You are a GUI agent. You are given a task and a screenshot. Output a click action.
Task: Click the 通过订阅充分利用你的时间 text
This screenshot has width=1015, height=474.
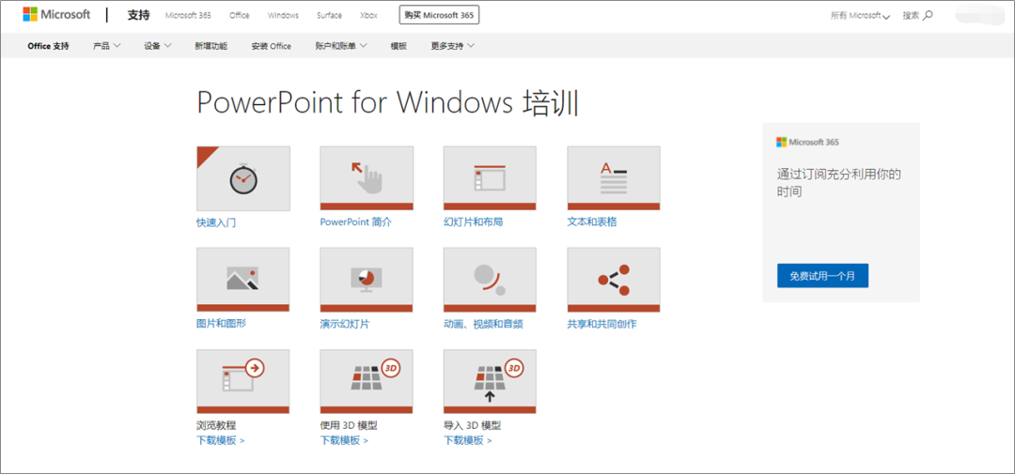tap(839, 182)
